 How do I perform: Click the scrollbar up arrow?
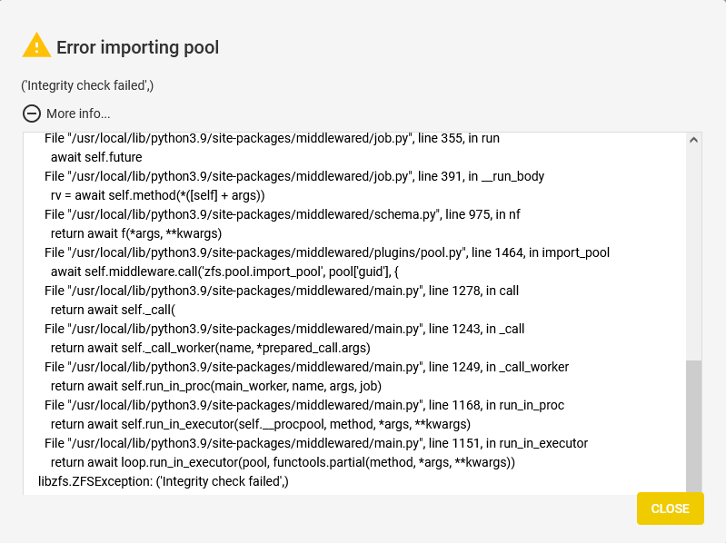(x=693, y=140)
